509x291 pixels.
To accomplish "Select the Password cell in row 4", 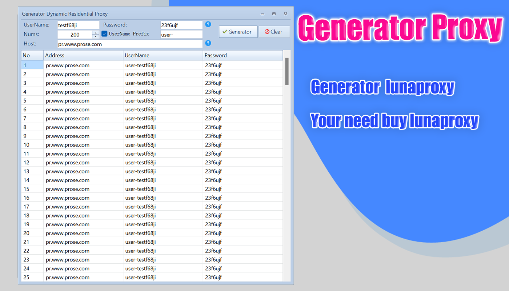I will (x=243, y=92).
